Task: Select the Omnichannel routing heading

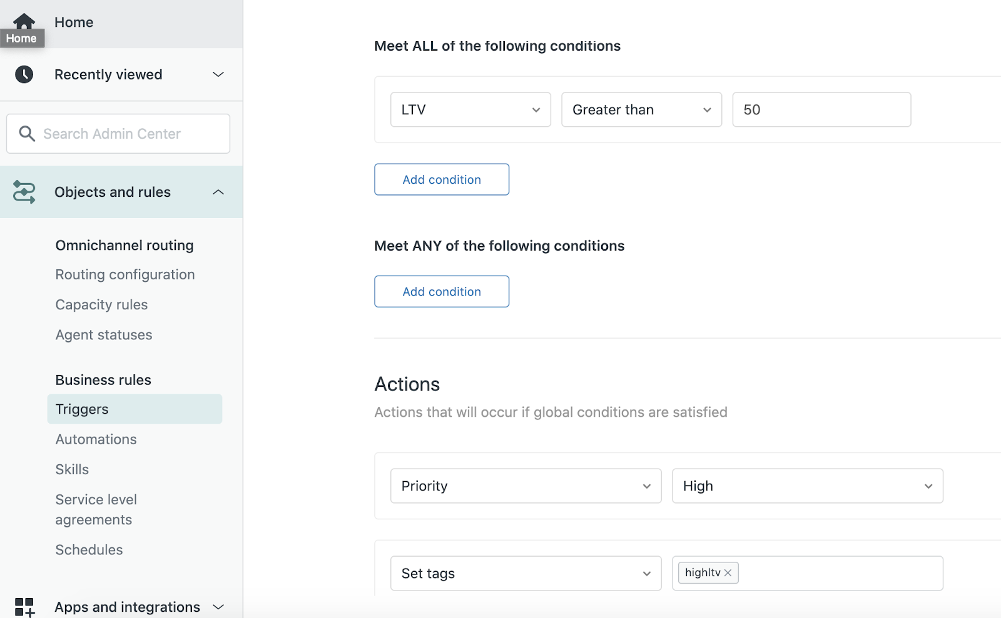Action: [x=124, y=245]
